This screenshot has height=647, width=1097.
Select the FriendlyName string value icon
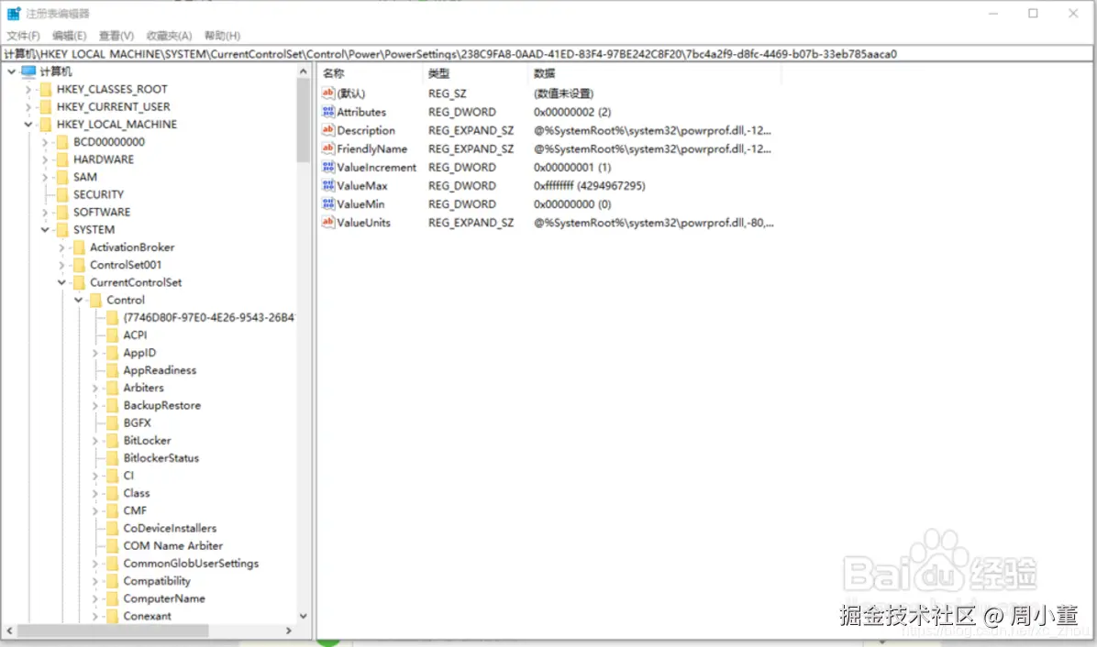pyautogui.click(x=328, y=148)
